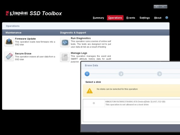Select the KINGSTON SV300S37A480G disk radio button

tap(94, 103)
